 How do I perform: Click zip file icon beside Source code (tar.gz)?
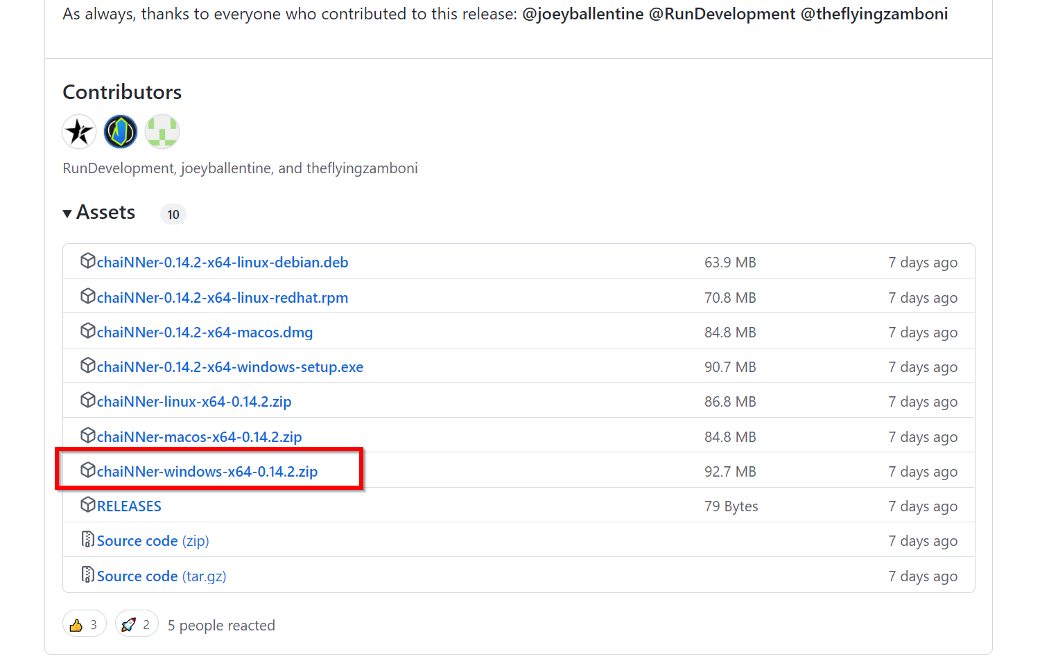[x=88, y=574]
